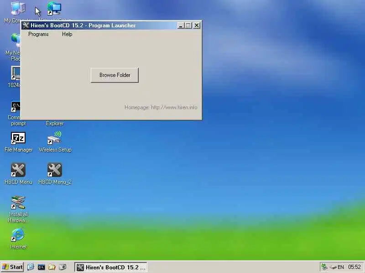The image size is (365, 273).
Task: Select the Internet desktop shortcut
Action: click(x=18, y=238)
